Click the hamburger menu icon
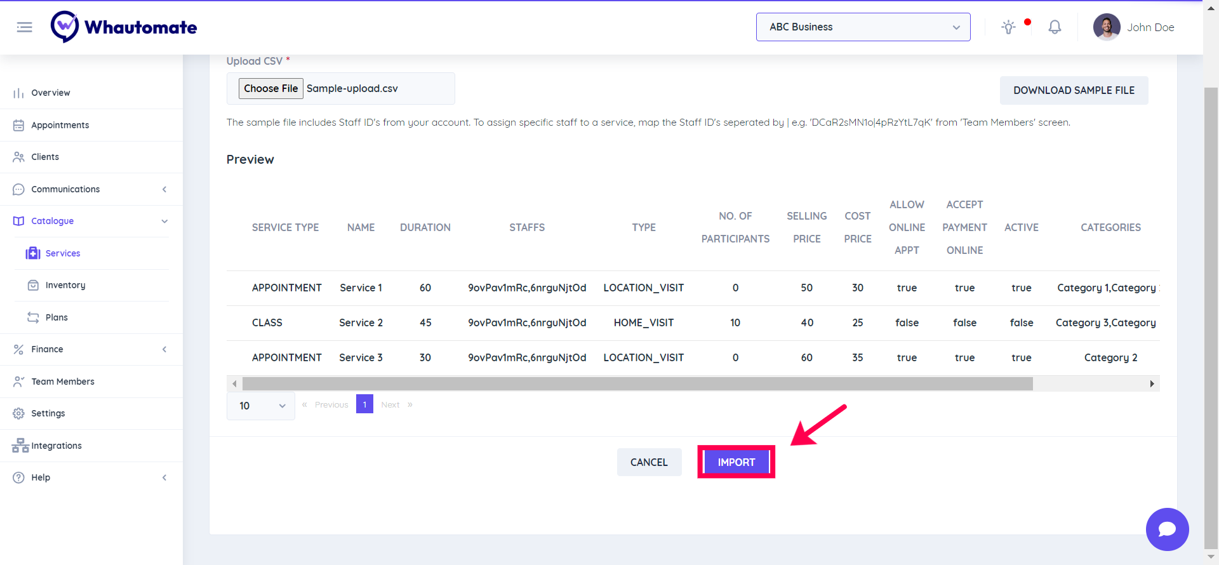The image size is (1219, 565). [24, 27]
